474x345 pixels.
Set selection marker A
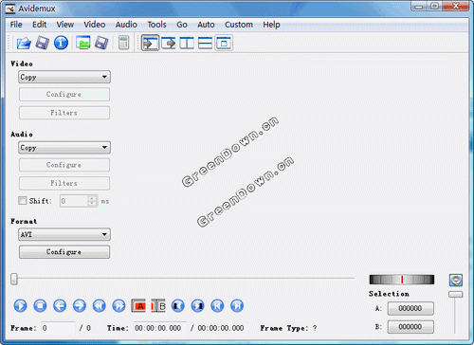(x=138, y=306)
